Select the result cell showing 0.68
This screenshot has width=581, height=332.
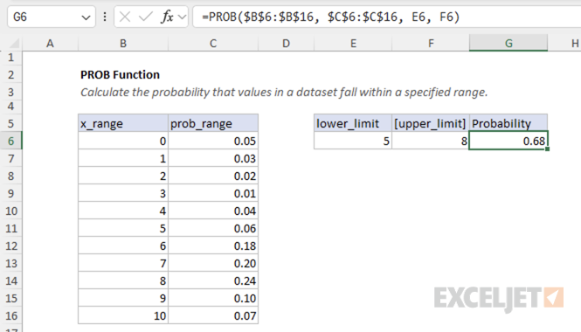508,141
